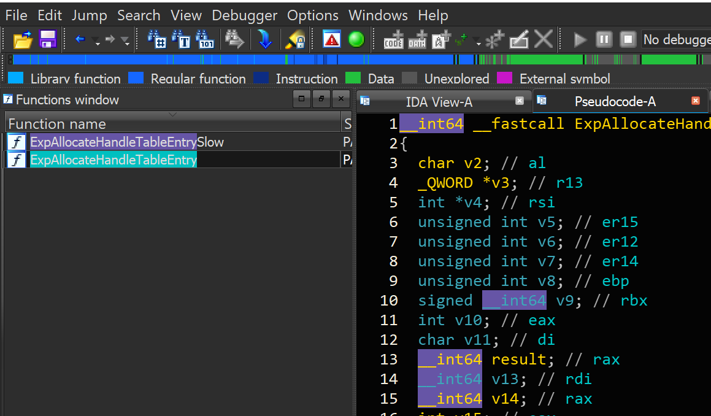Open the string type dropdown arrow
Screen dimensions: 711x416
coord(478,43)
